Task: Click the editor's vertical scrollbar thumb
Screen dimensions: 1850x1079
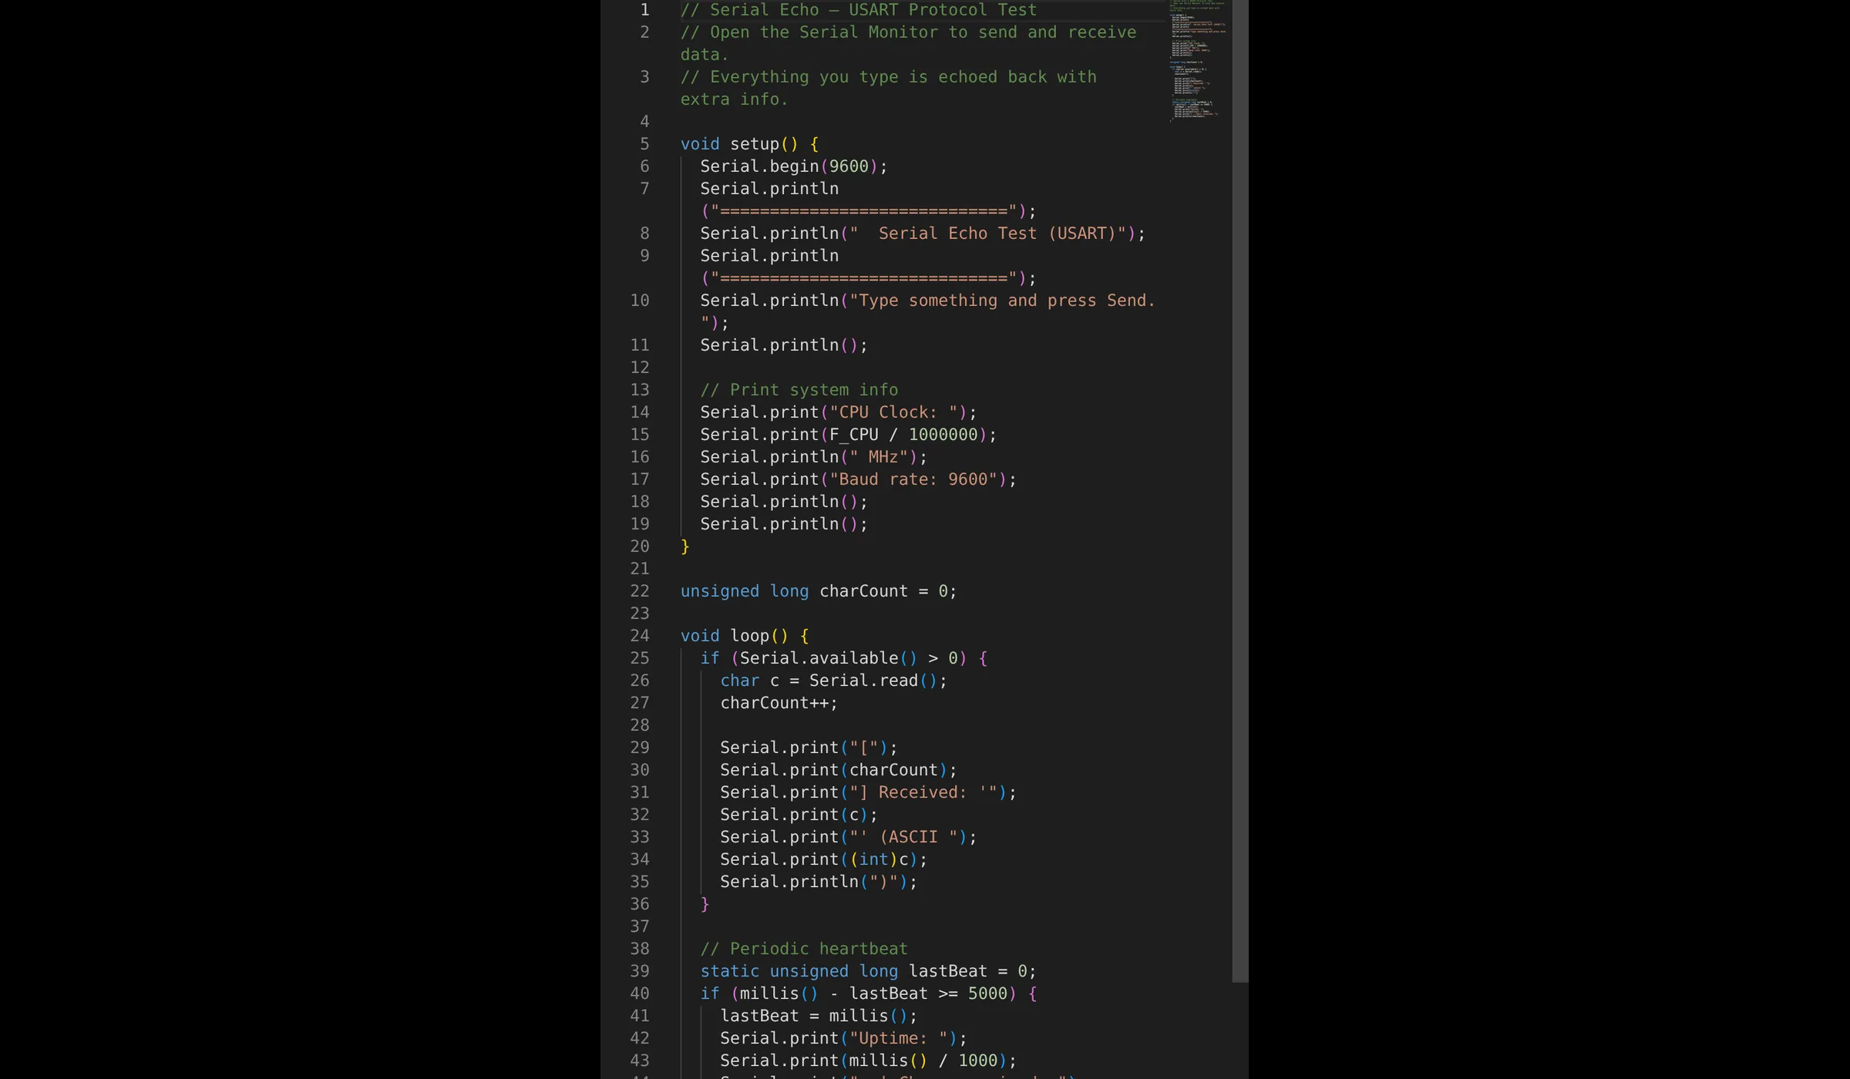Action: 1239,491
